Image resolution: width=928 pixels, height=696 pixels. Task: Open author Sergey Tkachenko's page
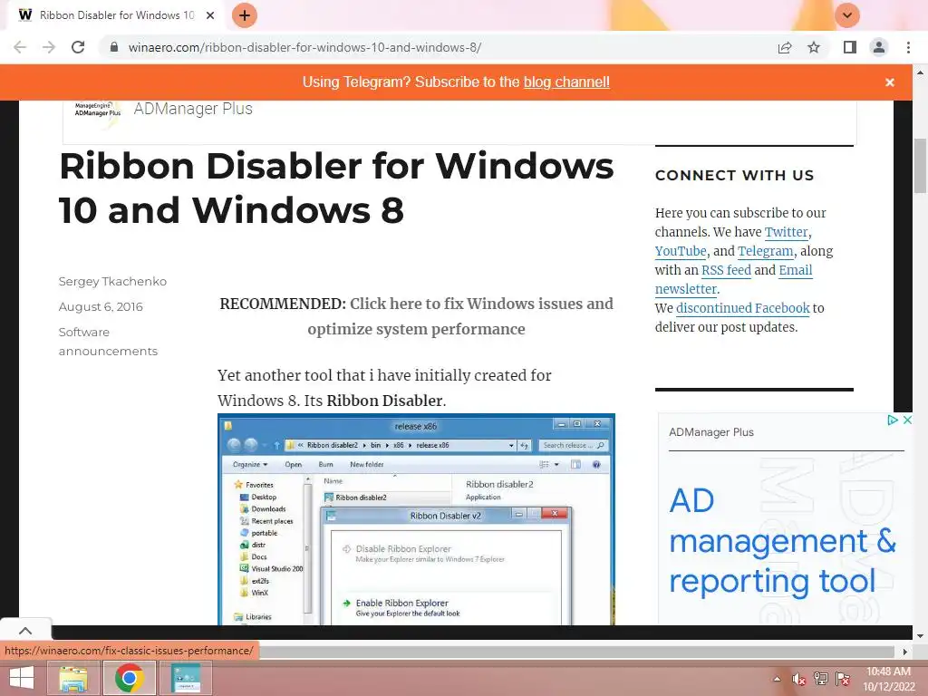112,281
